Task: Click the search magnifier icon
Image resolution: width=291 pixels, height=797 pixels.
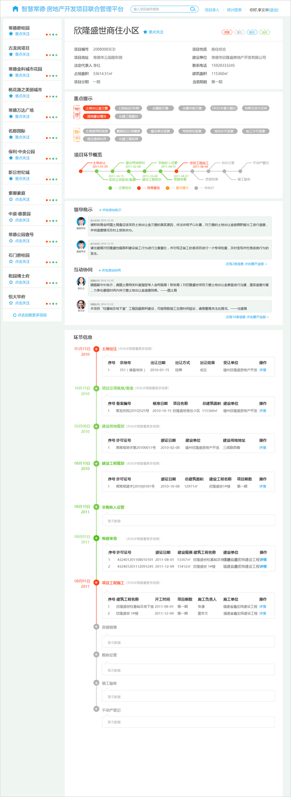Action: 193,9
